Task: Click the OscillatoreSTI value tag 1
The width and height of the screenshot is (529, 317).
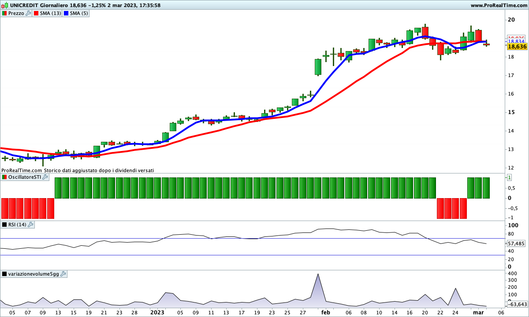Action: pos(509,177)
